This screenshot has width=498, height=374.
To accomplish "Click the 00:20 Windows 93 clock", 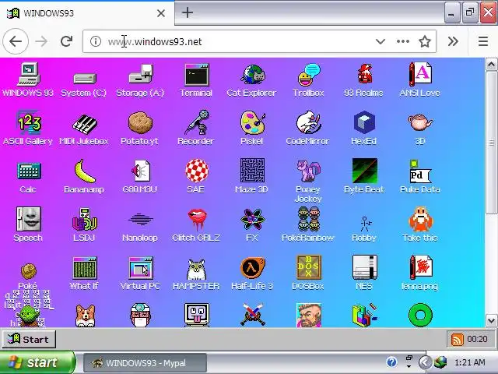I will click(x=477, y=340).
